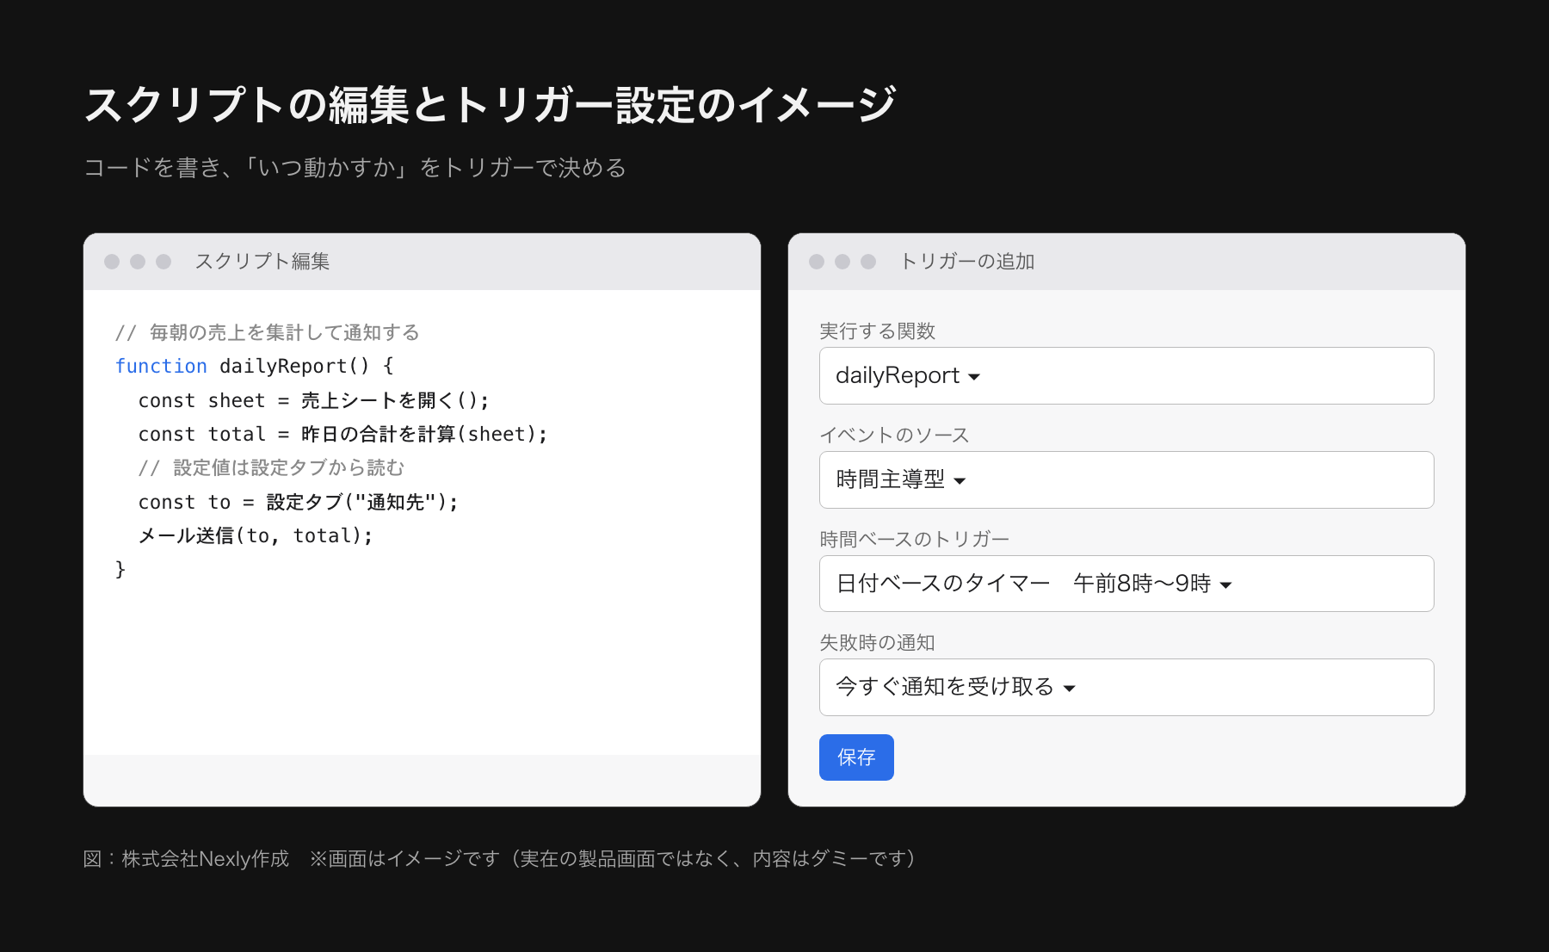Click the 実行する関数 label

coord(877,331)
